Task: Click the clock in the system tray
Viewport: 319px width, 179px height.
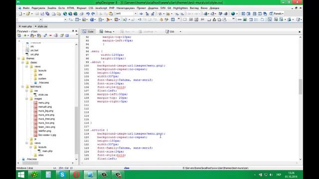Action: 291,175
